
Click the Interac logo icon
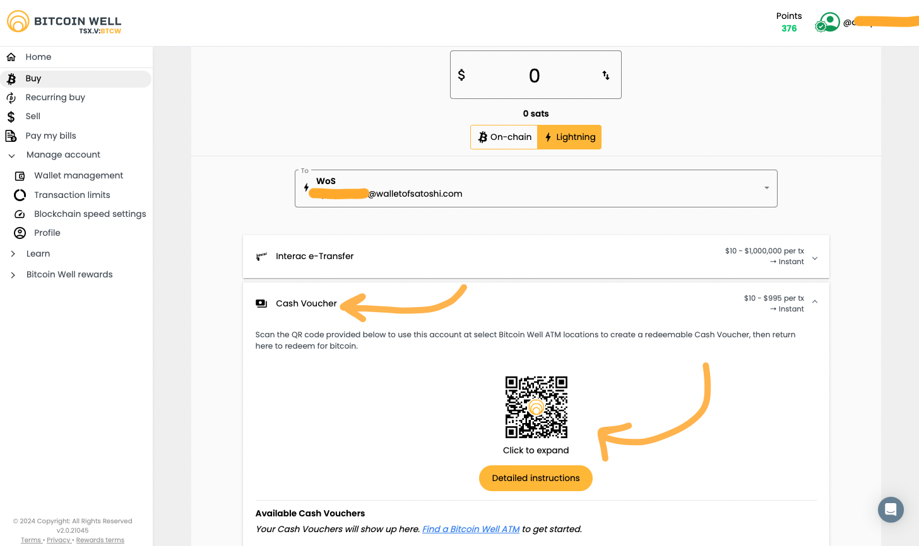point(261,257)
